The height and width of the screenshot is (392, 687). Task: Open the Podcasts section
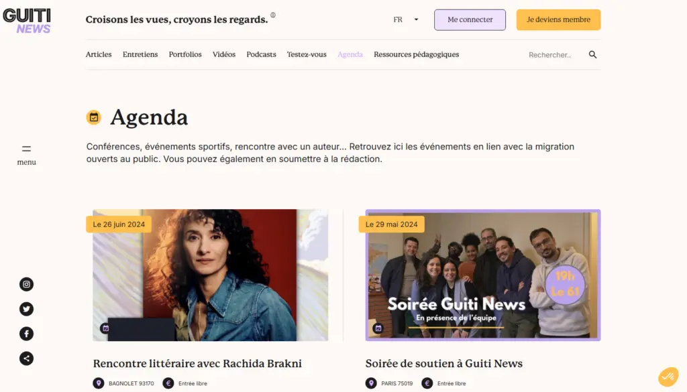click(x=261, y=54)
